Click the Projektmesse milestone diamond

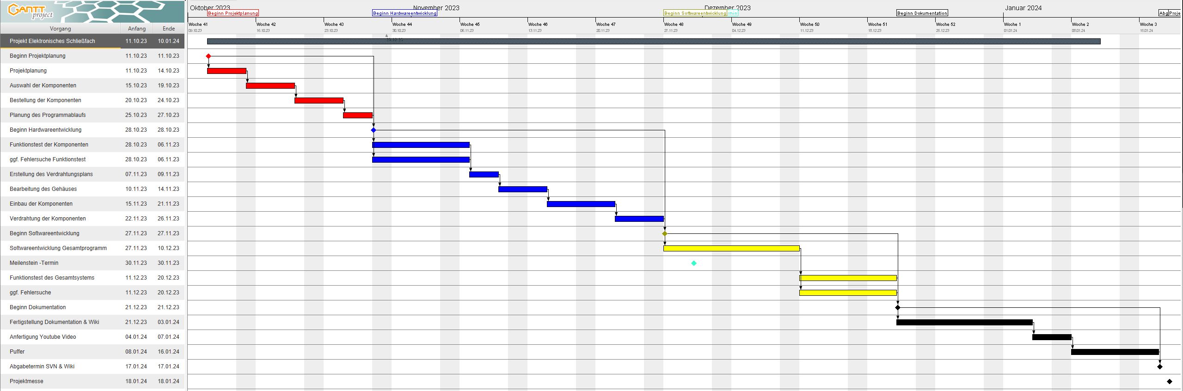1170,381
